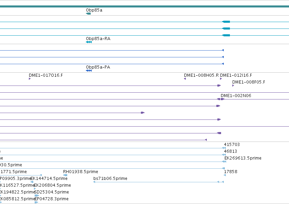Click the bs71b06.5prime alignment line
This screenshot has width=289, height=204.
[159, 182]
